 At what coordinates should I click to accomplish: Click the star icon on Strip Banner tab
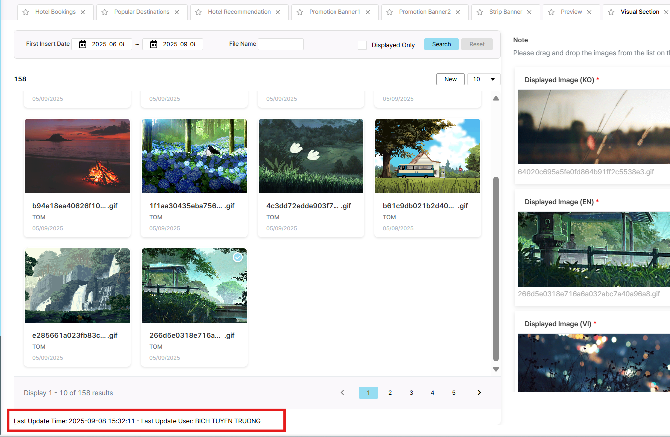(x=480, y=12)
